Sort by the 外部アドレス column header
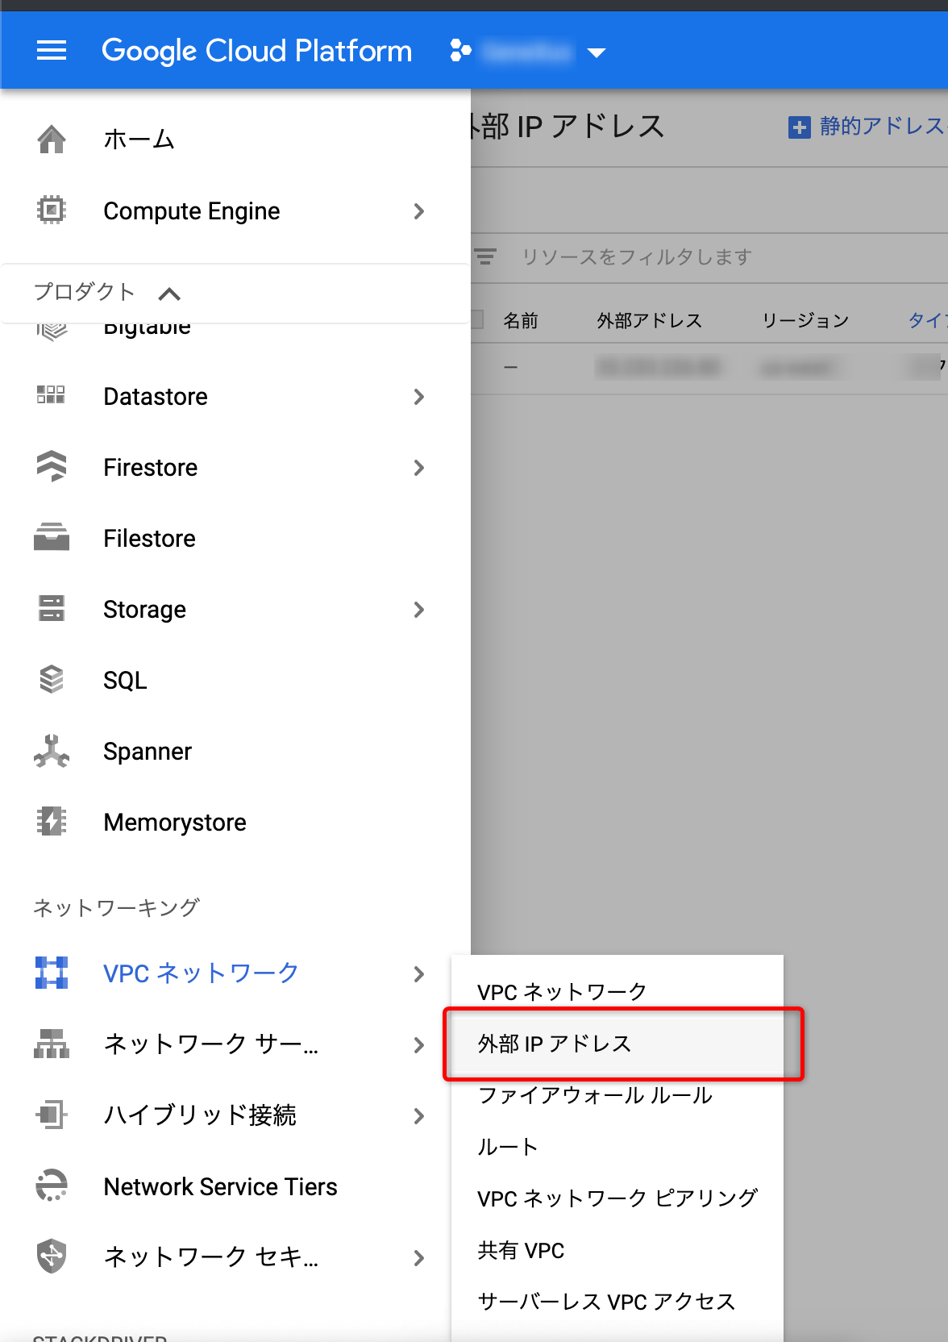 (x=649, y=321)
